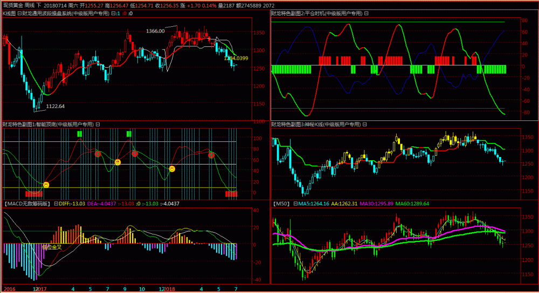Screen dimensions: 539x293
Task: Collapse the M50 indicator box icon
Action: [295, 204]
